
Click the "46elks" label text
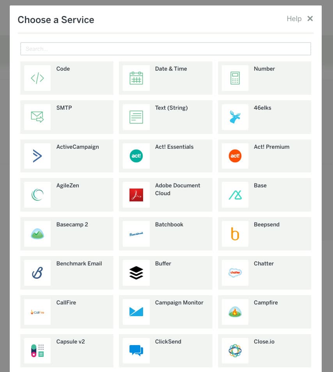tap(262, 108)
